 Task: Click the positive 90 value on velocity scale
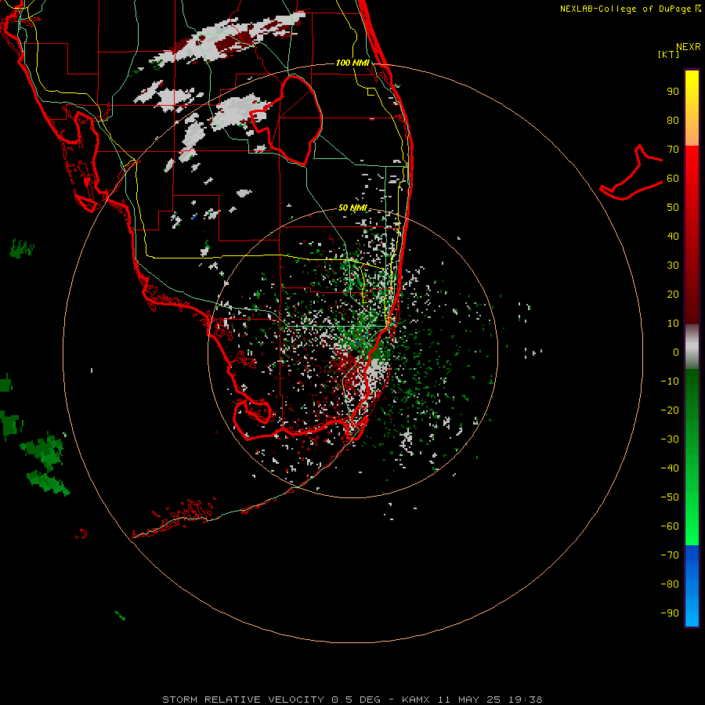673,92
